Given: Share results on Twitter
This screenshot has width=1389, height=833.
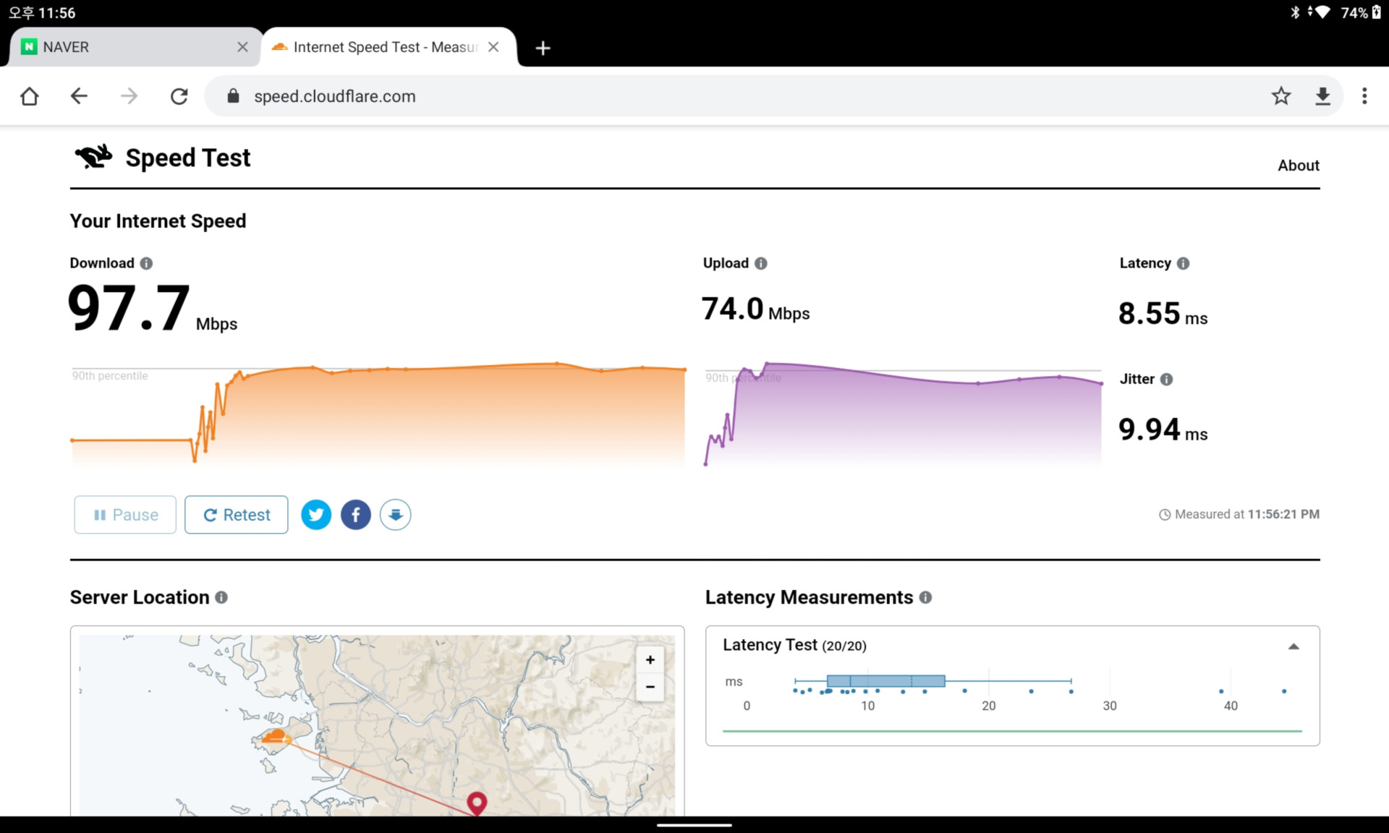Looking at the screenshot, I should 316,515.
